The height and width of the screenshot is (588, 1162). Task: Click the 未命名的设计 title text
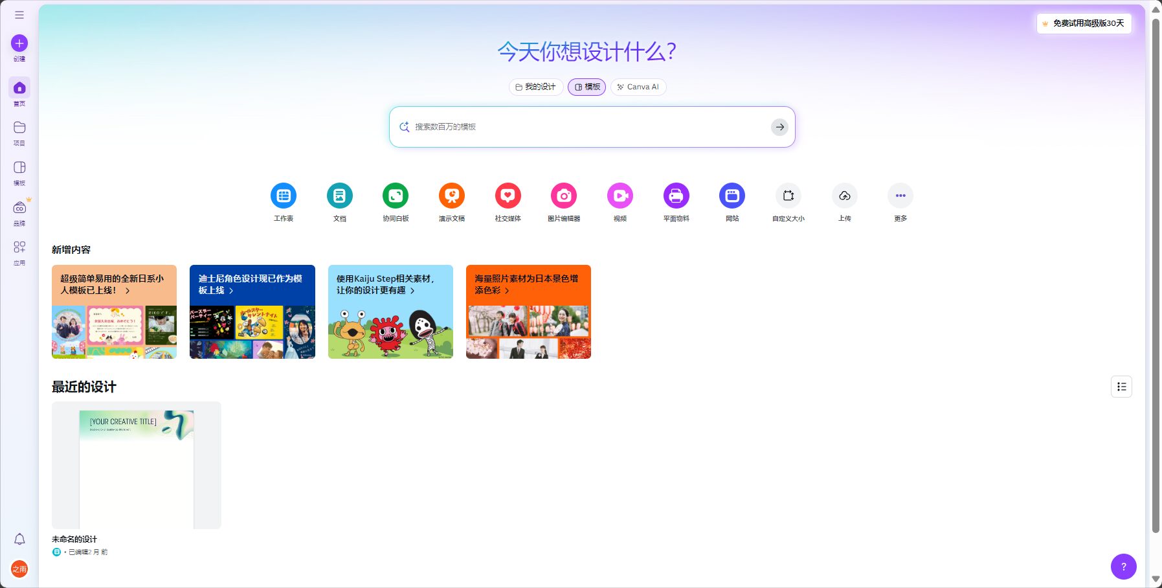pos(74,539)
